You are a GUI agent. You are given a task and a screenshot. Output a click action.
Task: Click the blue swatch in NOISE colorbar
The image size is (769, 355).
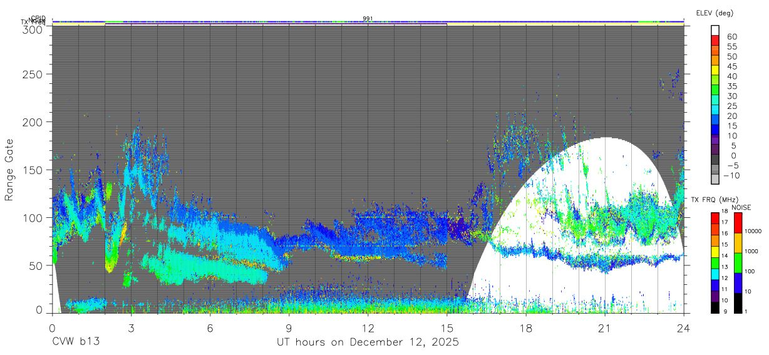pos(738,283)
